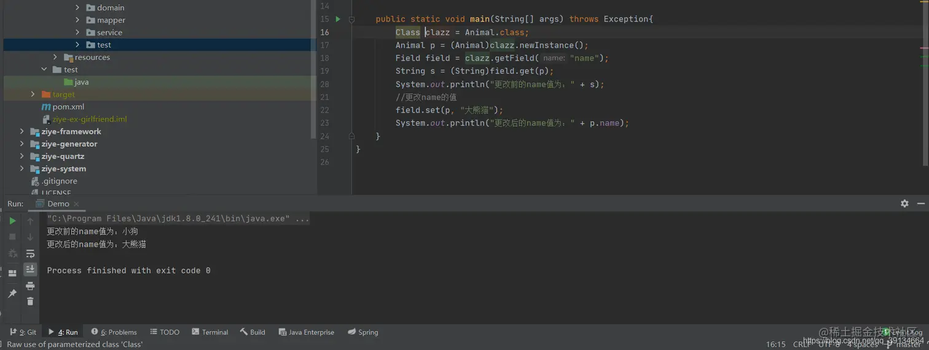The width and height of the screenshot is (929, 350).
Task: Open the 6: Problems tool window
Action: click(x=114, y=332)
